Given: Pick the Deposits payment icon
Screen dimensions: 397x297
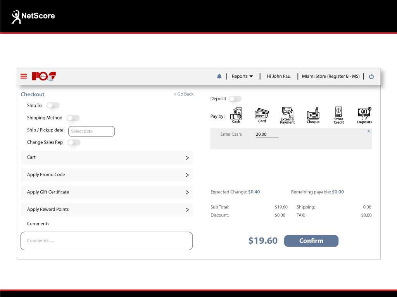Looking at the screenshot, I should (364, 115).
